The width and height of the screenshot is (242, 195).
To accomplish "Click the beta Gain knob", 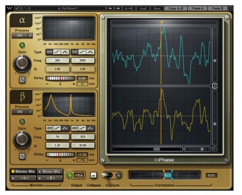I will click(x=22, y=140).
